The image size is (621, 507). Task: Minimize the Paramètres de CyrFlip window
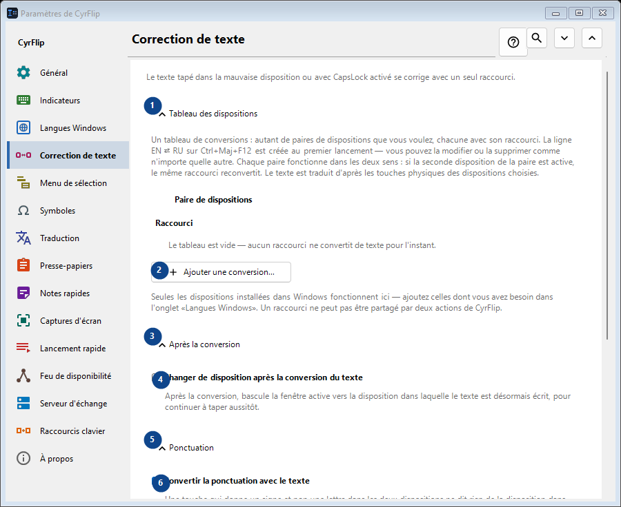tap(555, 13)
